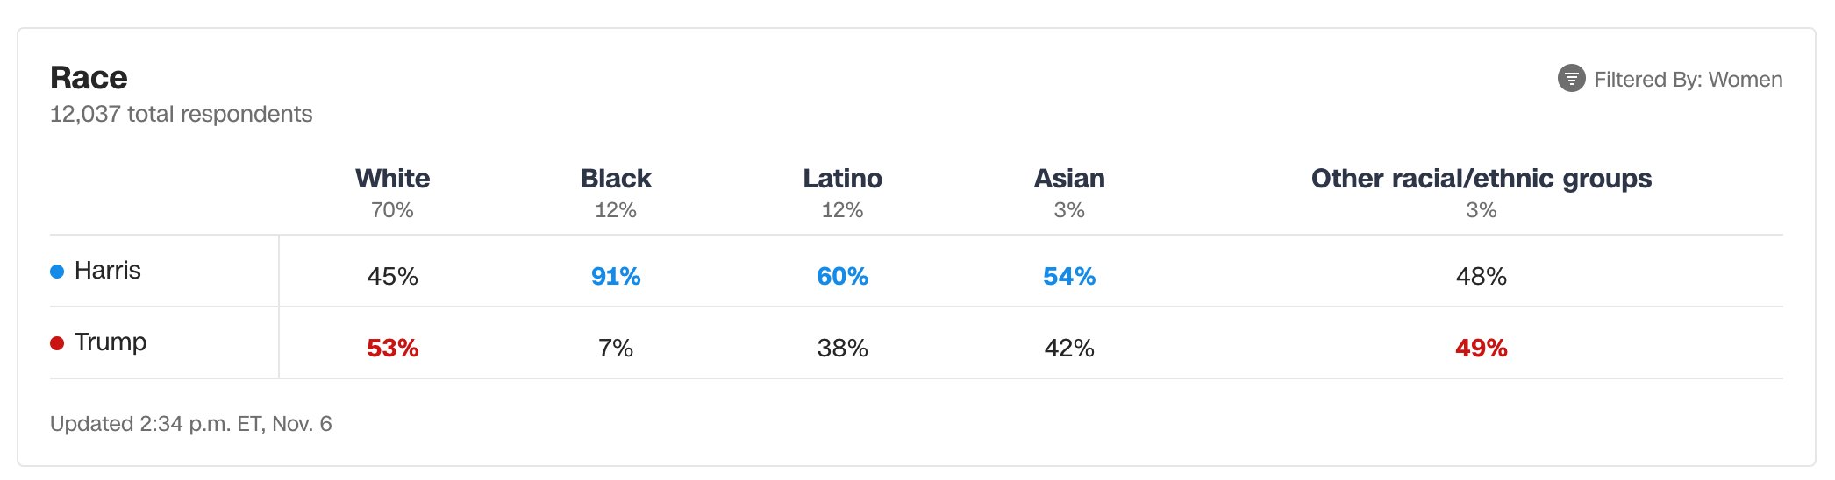Select the Asian column header
This screenshot has height=480, width=1835.
(x=1068, y=179)
